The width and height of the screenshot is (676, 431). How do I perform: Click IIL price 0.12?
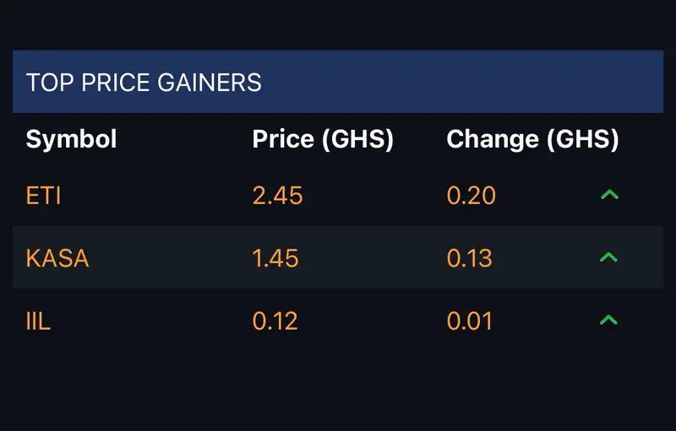[x=275, y=321]
